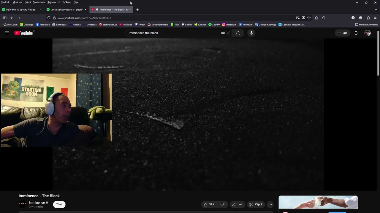Close the VecchiaeNuovaScuola tab
This screenshot has width=380, height=213.
coord(85,9)
